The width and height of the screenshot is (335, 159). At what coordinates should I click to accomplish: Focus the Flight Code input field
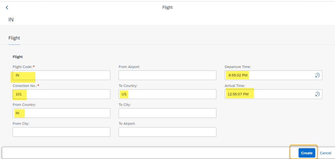tap(61, 75)
